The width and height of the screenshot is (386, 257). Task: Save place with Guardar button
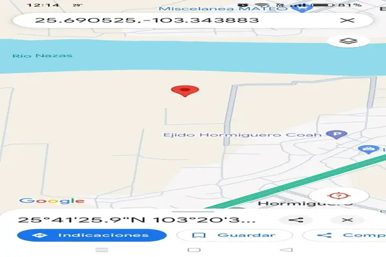(235, 235)
